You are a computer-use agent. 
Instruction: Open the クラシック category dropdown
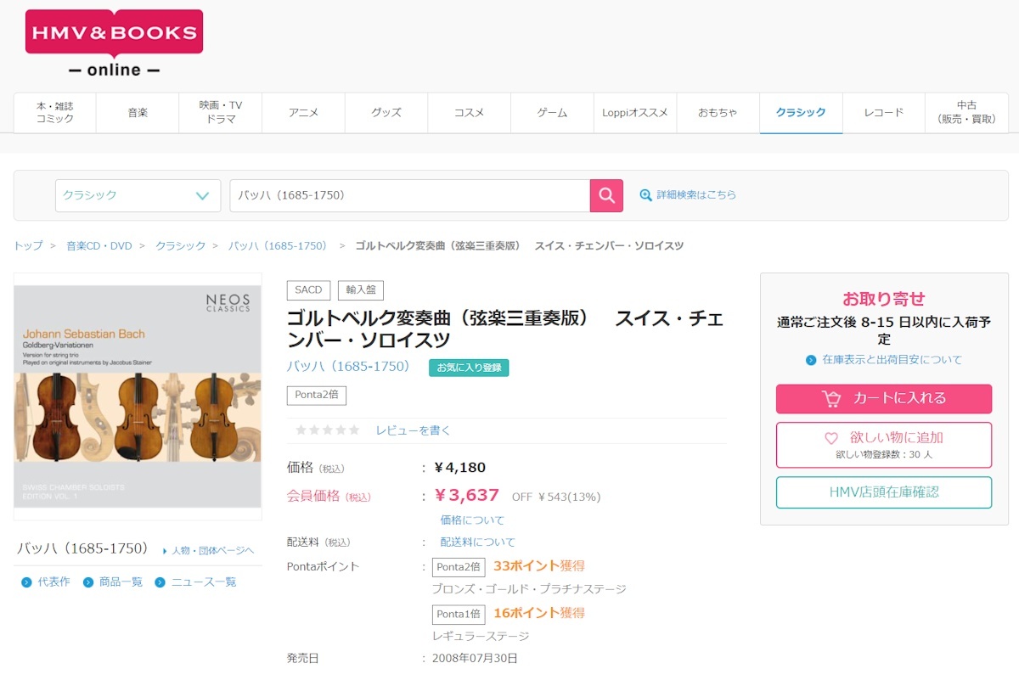pyautogui.click(x=138, y=195)
